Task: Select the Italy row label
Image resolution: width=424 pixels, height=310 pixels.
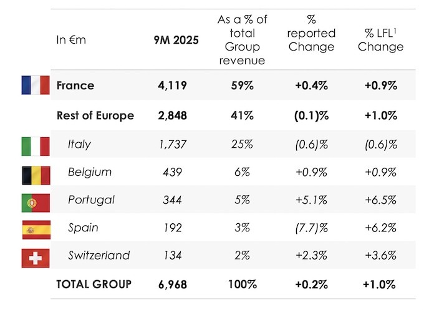Action: [x=79, y=144]
